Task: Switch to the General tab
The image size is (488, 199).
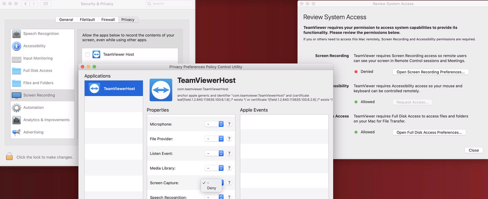Action: [x=66, y=19]
